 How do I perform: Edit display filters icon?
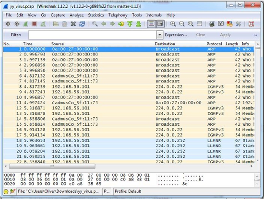pos(221,24)
